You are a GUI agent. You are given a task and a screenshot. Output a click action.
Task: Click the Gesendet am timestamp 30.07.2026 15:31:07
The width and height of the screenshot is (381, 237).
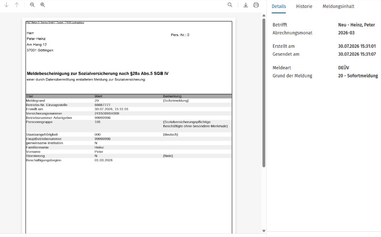pos(357,54)
